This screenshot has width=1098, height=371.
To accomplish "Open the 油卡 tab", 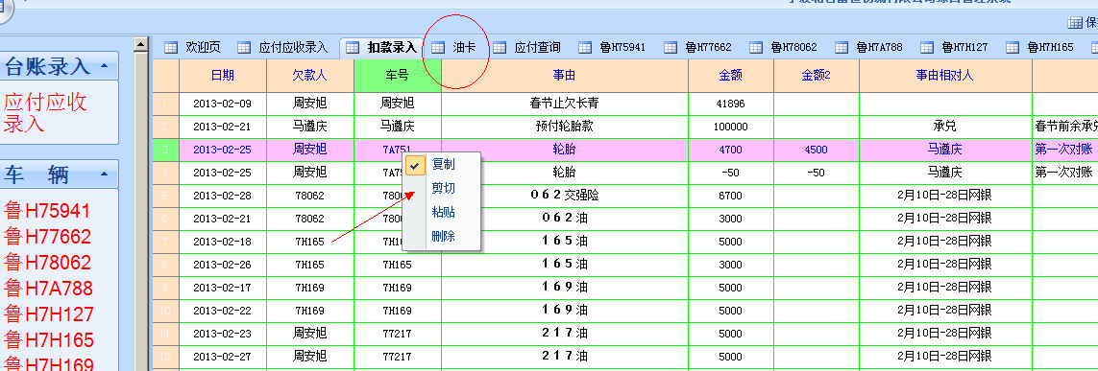I will coord(464,48).
